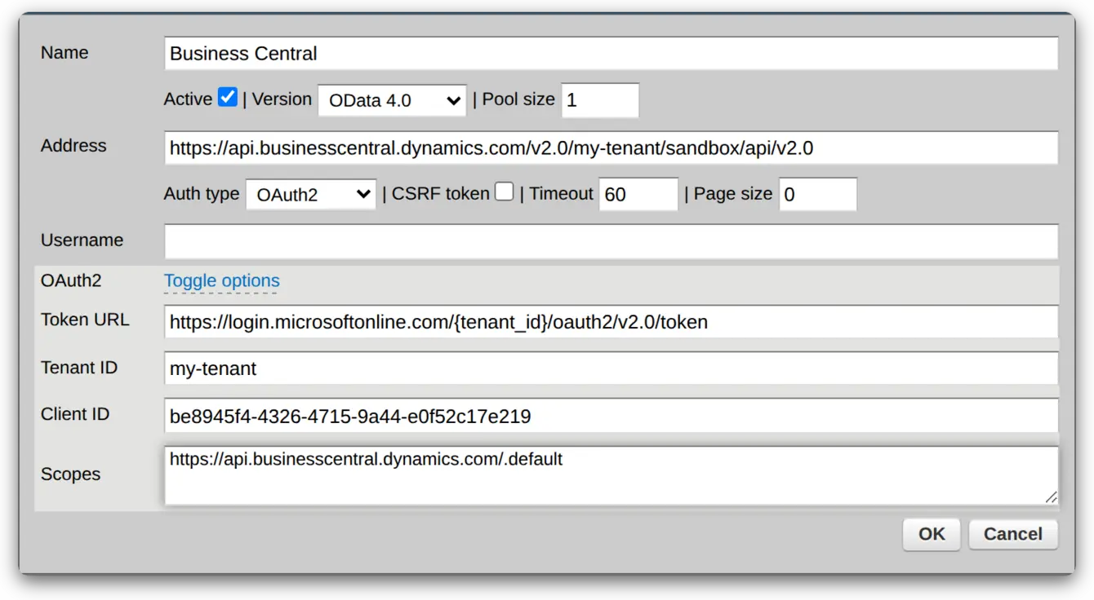Grab the Scopes textarea resize handle
Image resolution: width=1094 pixels, height=600 pixels.
click(1051, 496)
